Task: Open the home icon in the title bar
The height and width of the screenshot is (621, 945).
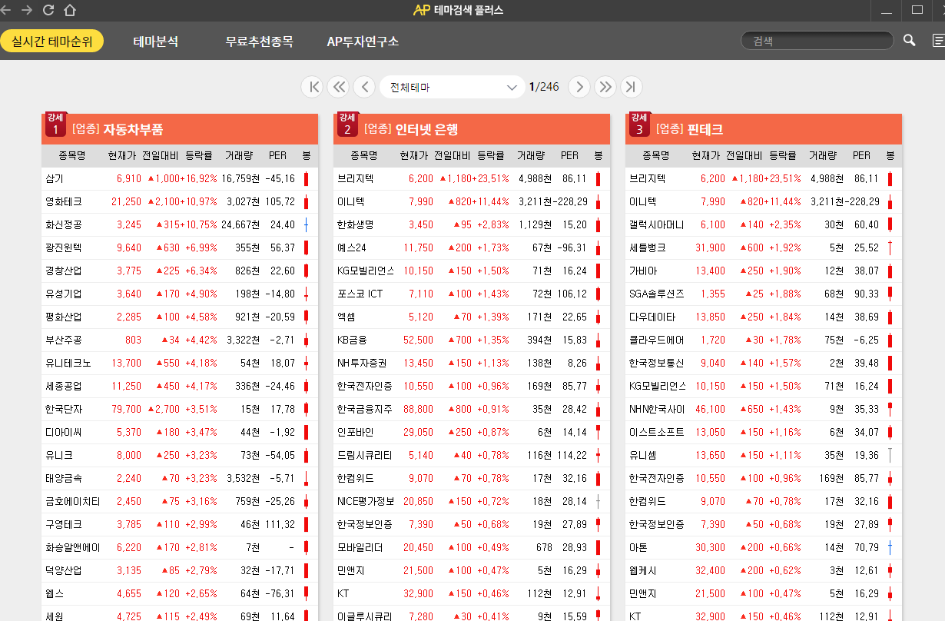Action: [x=70, y=10]
